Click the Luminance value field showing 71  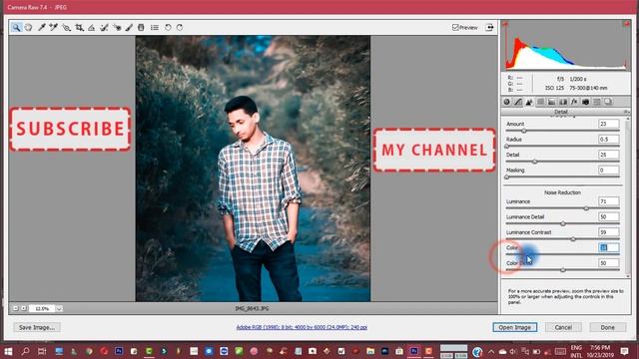(x=608, y=201)
